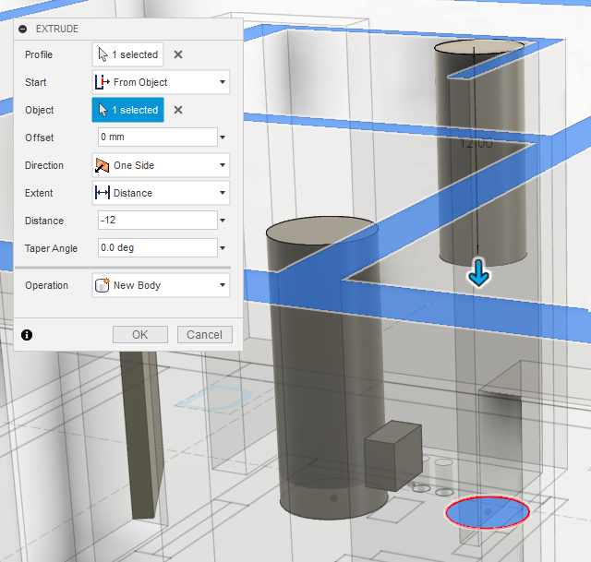Confirm the extrude with OK button
The height and width of the screenshot is (562, 591).
tap(140, 334)
